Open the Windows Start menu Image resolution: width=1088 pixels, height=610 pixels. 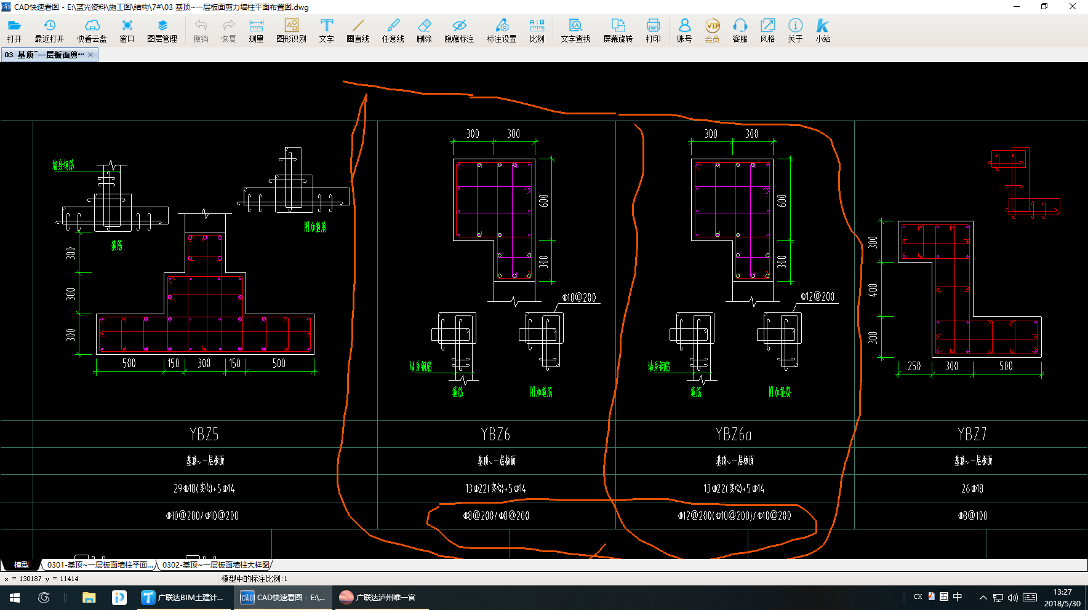pyautogui.click(x=14, y=597)
